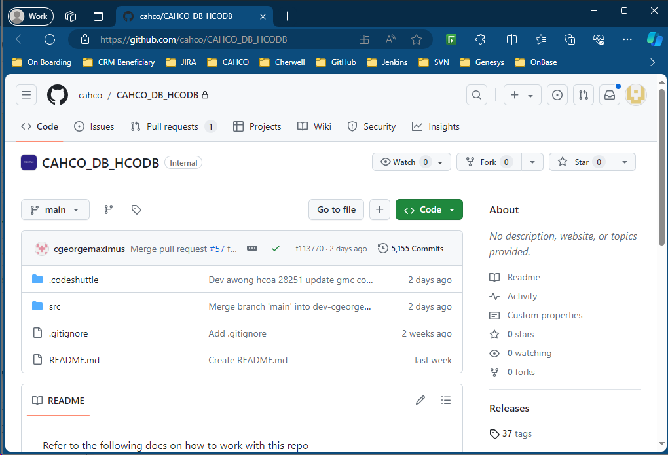
Task: View all branches via the branch icon
Action: coord(109,209)
